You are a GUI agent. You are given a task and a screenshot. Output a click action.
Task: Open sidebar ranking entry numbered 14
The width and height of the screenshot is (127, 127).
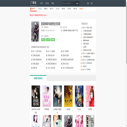point(86,69)
